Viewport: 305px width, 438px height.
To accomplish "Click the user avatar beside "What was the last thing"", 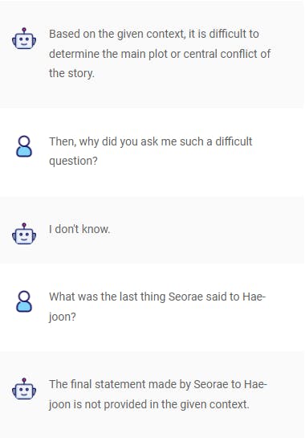I will coord(24,301).
